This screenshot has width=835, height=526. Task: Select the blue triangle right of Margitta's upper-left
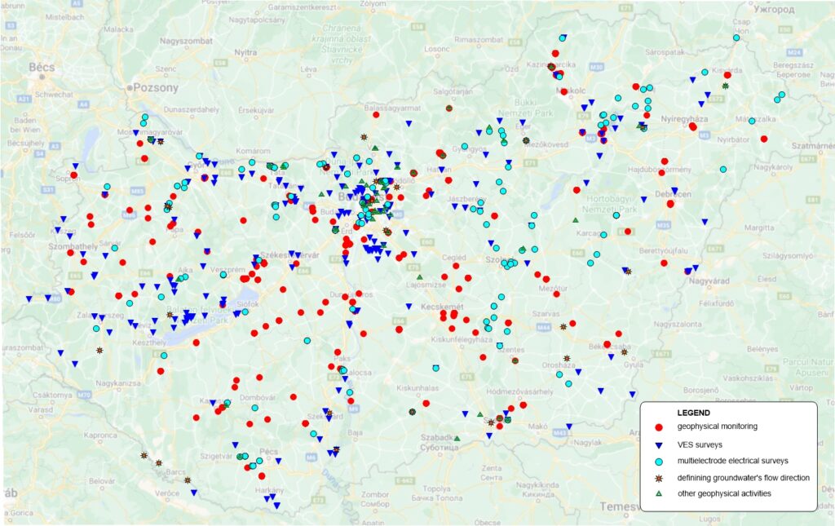click(705, 222)
